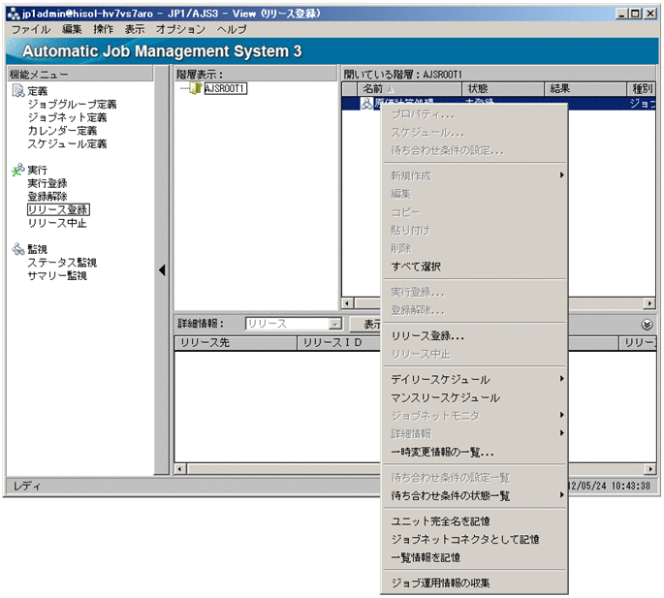Choose ジョブネットコネクタとして記憶 in context menu
The image size is (664, 598).
point(474,539)
